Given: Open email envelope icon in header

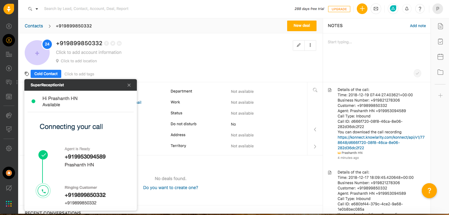Looking at the screenshot, I should 376,9.
